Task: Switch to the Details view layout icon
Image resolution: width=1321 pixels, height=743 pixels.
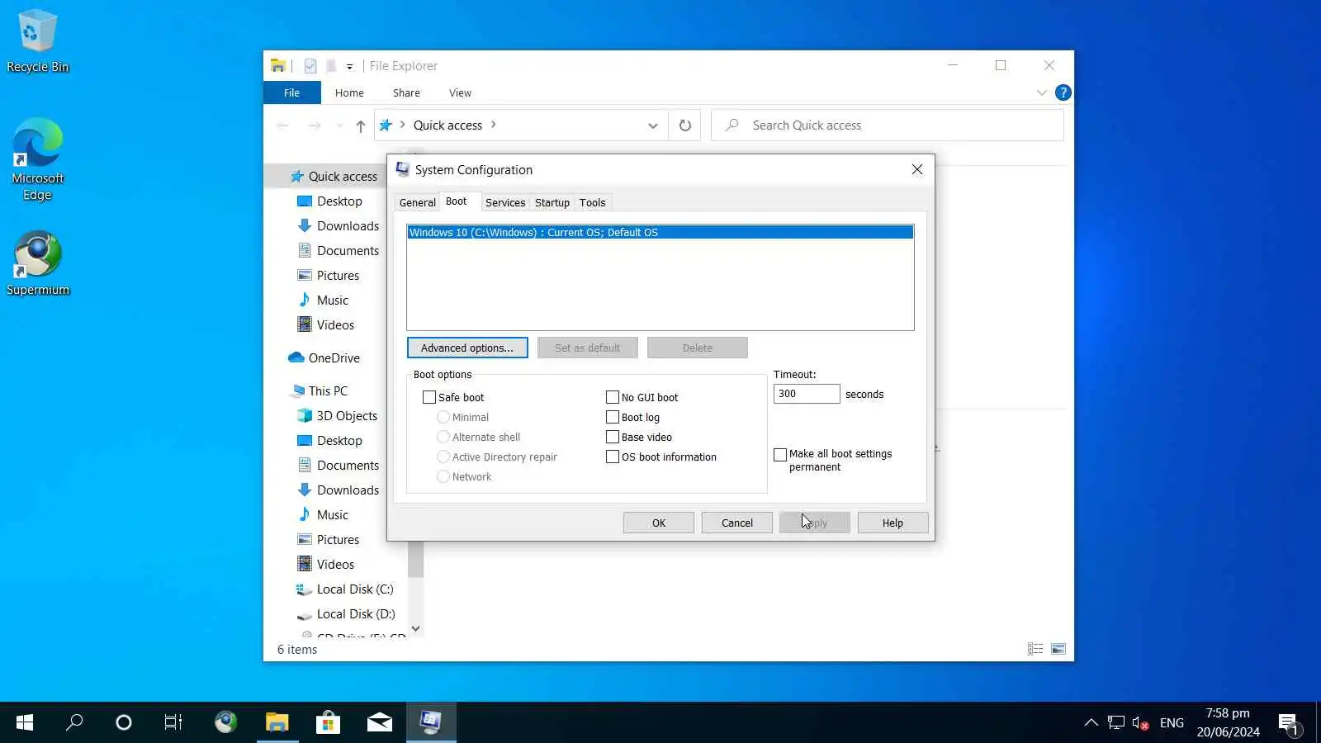Action: (x=1035, y=649)
